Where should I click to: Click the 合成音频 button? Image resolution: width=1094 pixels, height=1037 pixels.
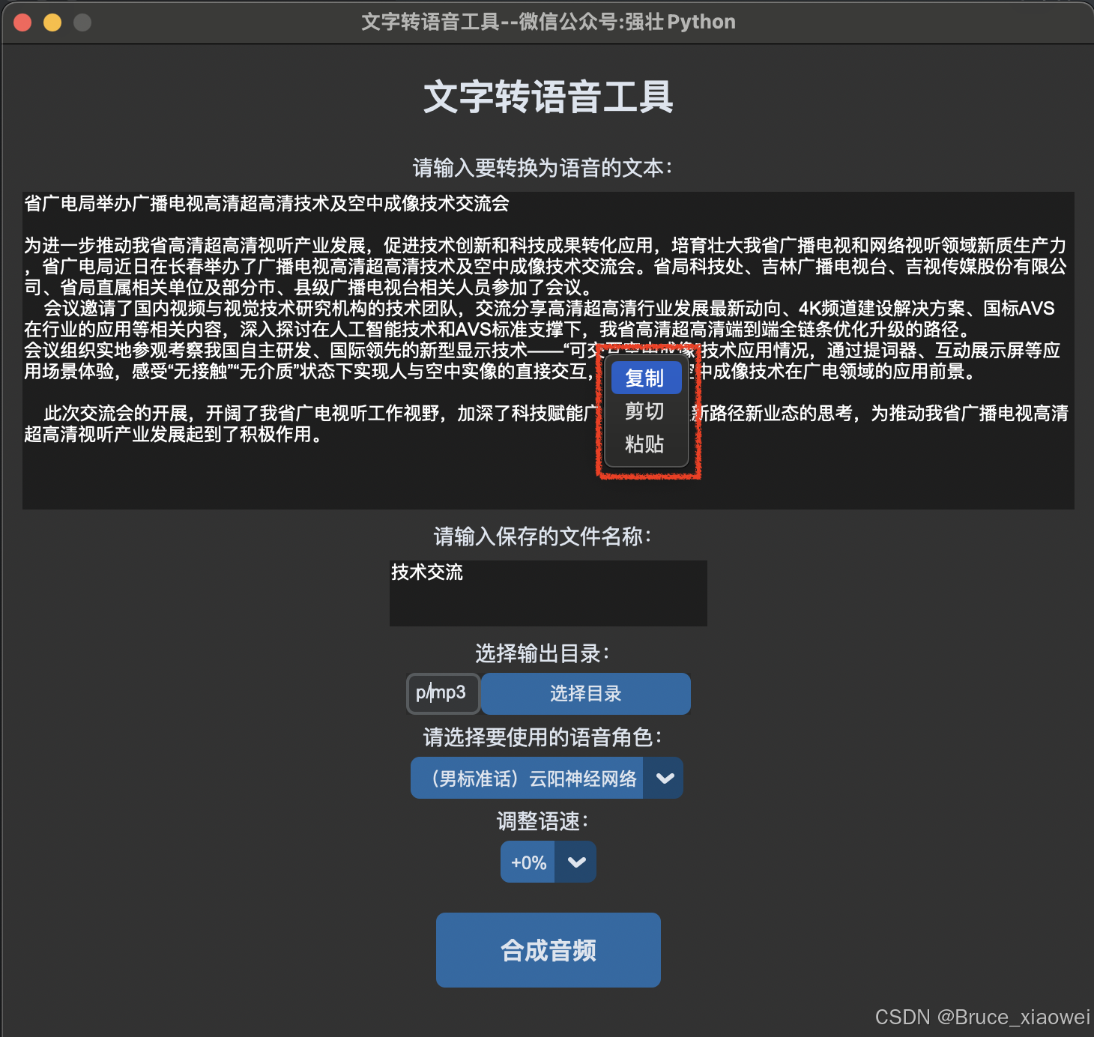(x=548, y=950)
